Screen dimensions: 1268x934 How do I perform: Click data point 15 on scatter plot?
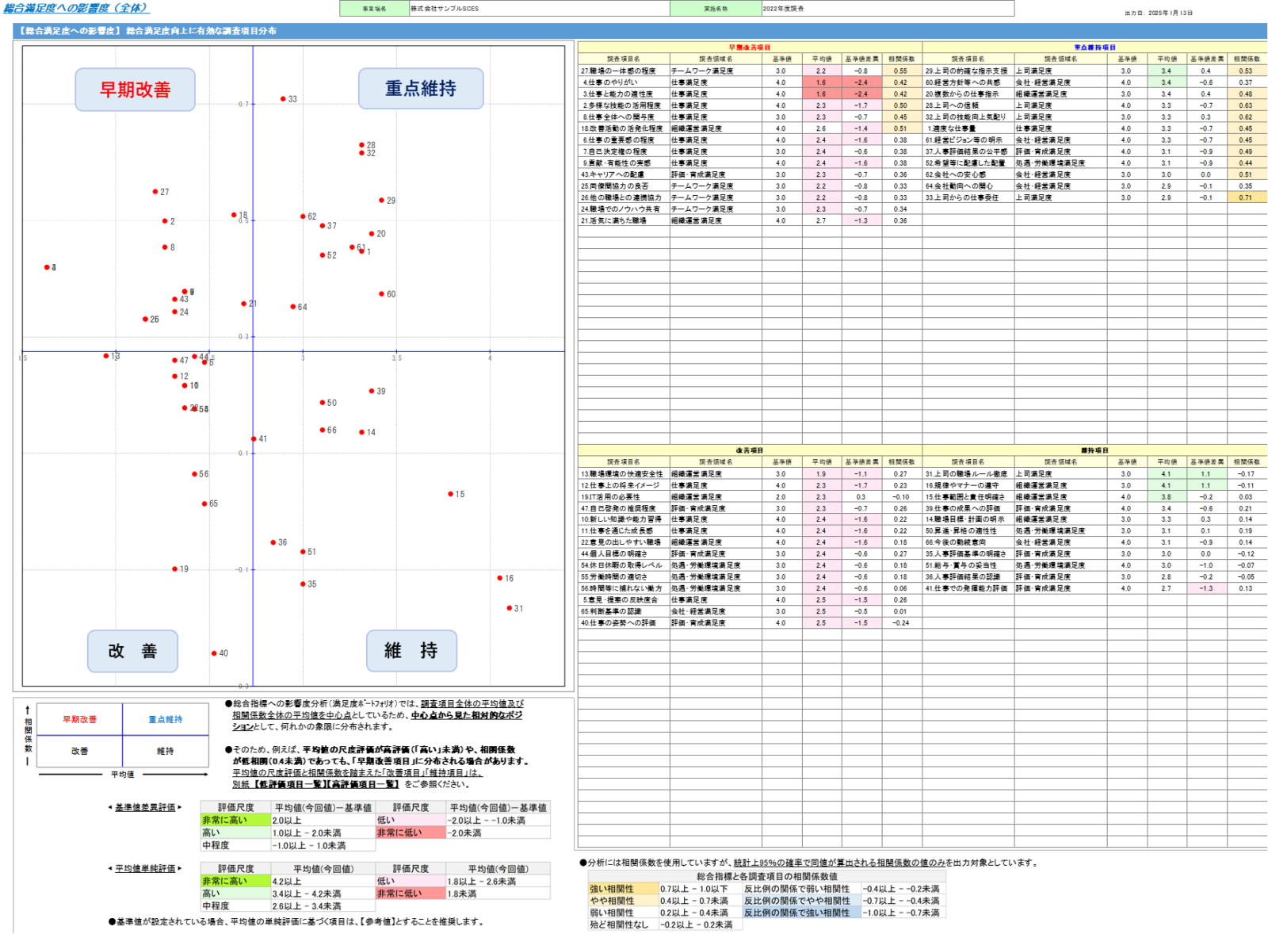click(x=450, y=494)
